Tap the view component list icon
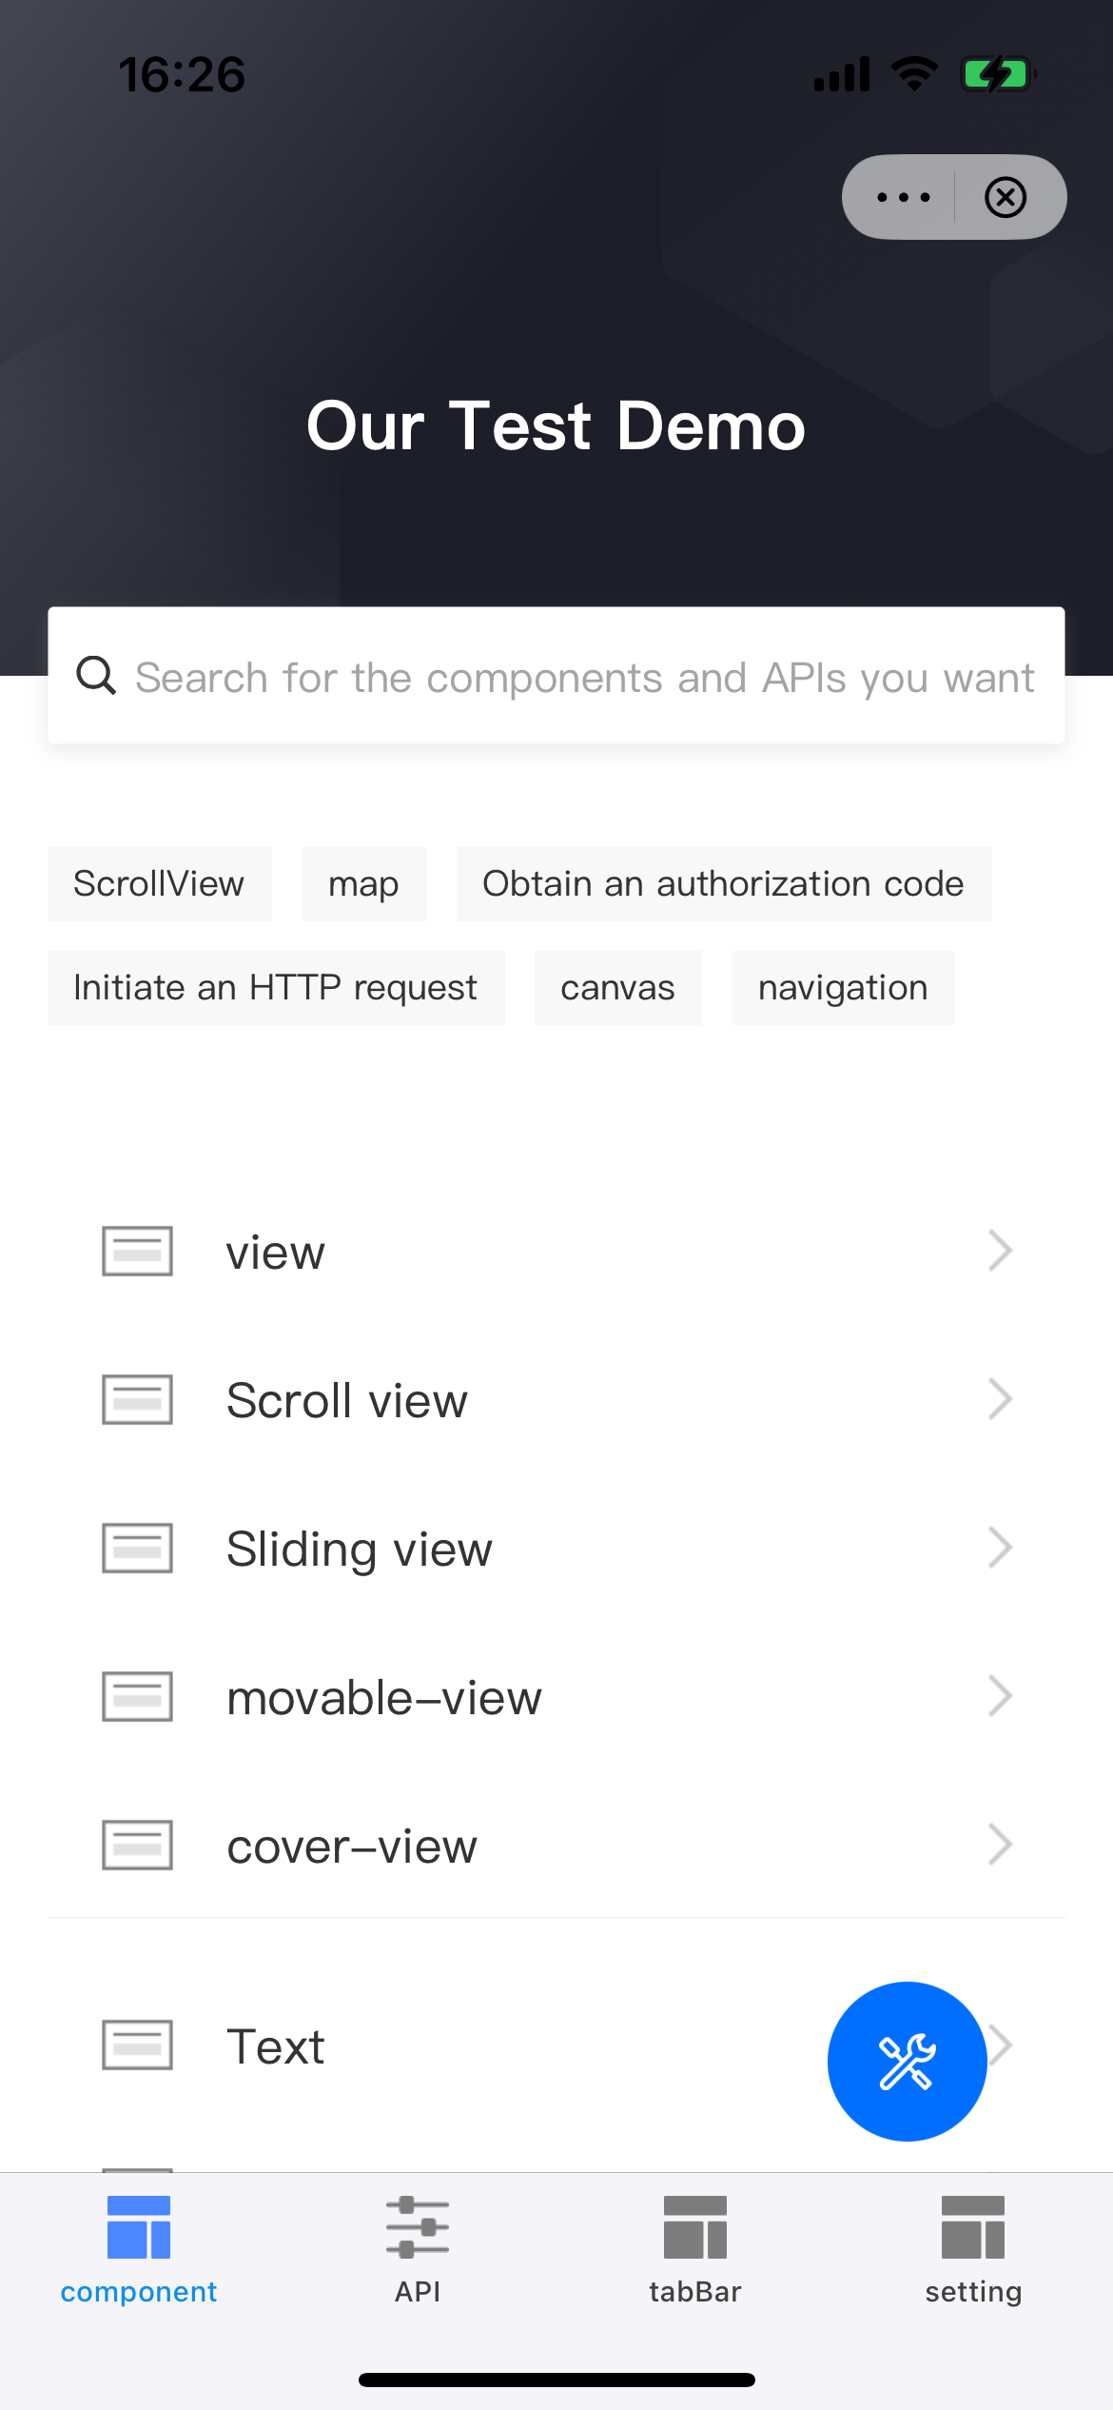1113x2410 pixels. (137, 1251)
